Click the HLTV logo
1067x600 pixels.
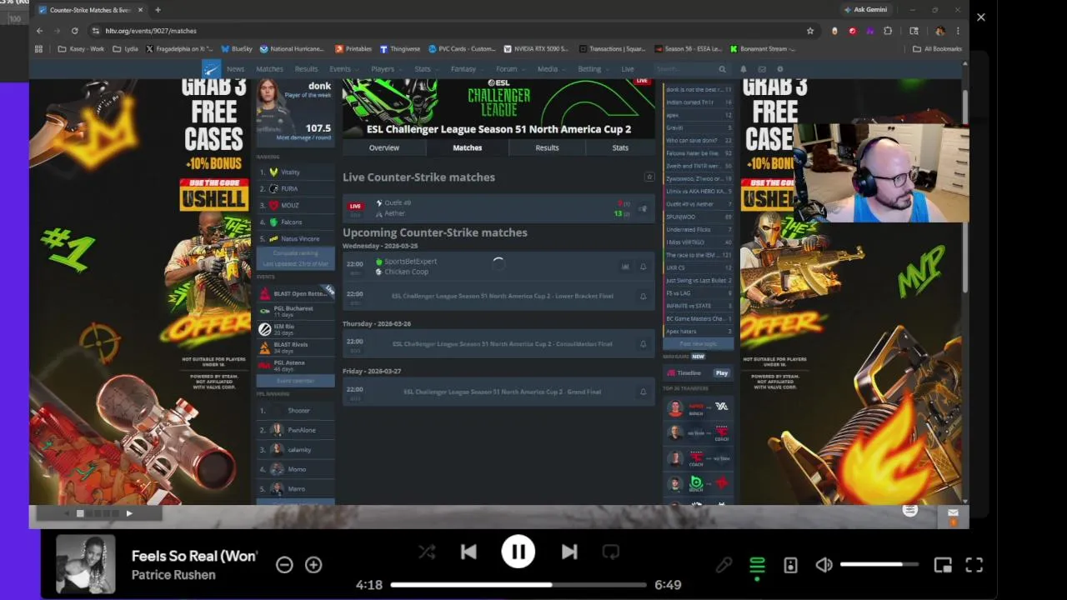(x=211, y=69)
